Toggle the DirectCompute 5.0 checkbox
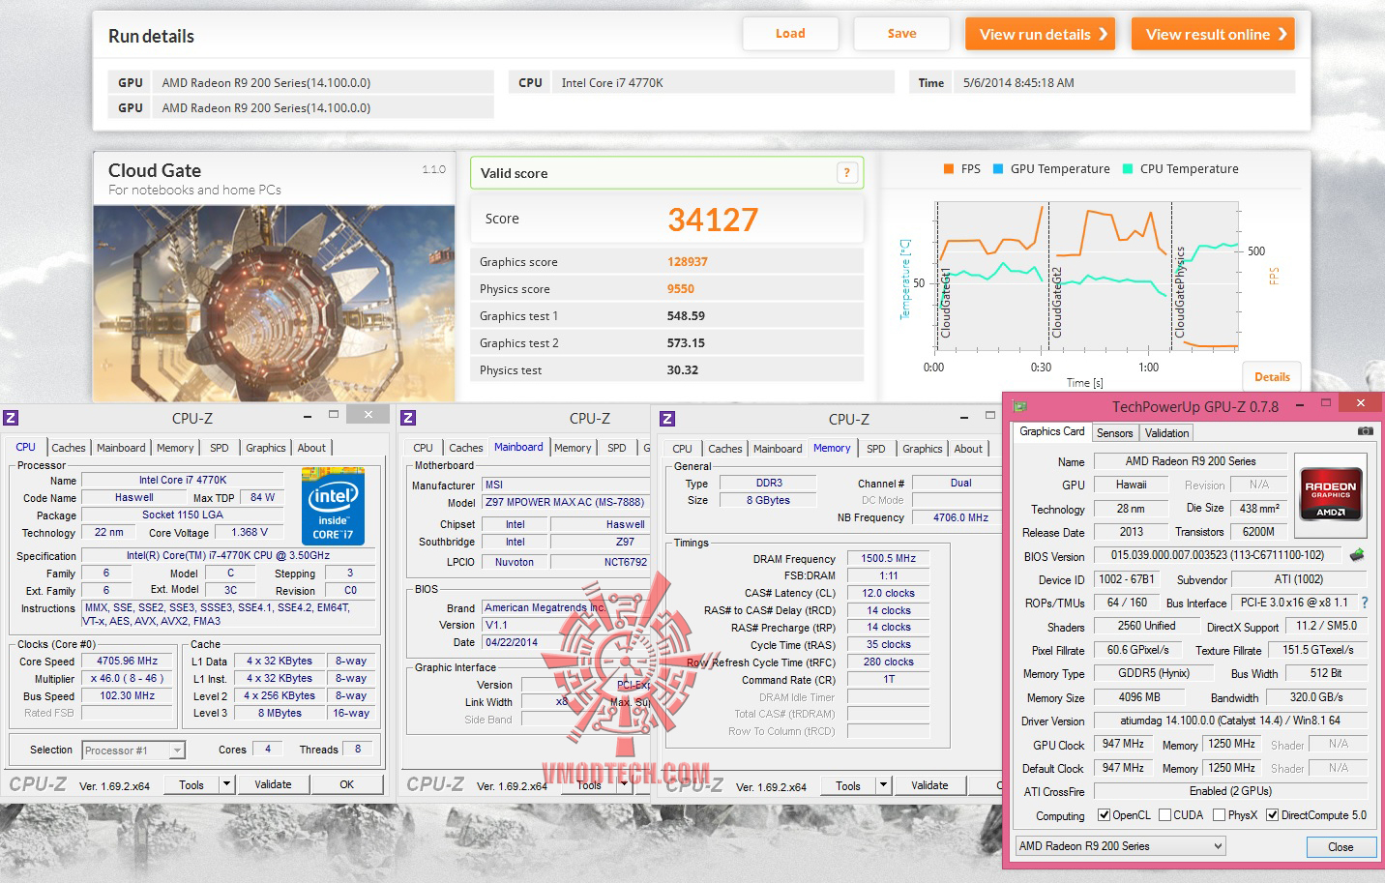 point(1272,815)
